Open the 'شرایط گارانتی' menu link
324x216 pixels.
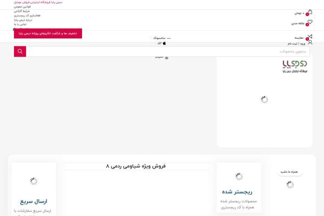point(22,11)
